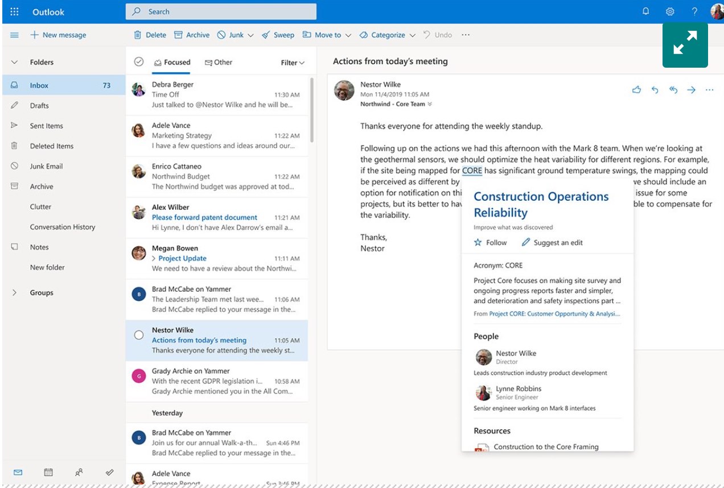Expand the Groups section
724x488 pixels.
point(15,293)
